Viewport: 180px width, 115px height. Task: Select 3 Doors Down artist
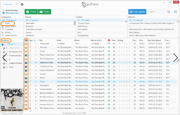[84, 23]
